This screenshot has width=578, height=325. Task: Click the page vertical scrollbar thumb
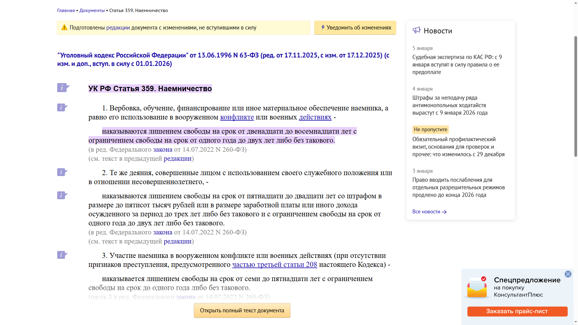coord(576,96)
